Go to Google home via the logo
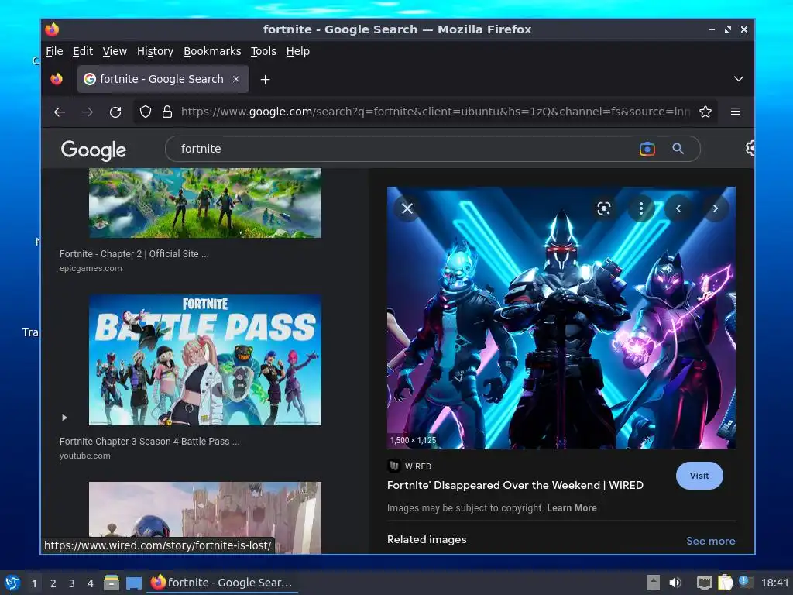Image resolution: width=793 pixels, height=595 pixels. pos(94,150)
